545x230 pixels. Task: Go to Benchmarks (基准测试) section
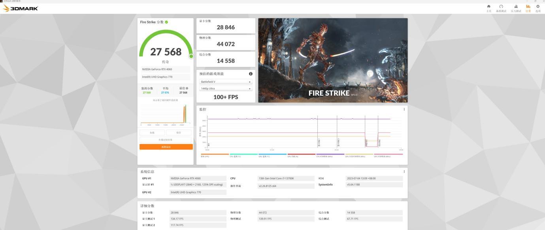(x=501, y=8)
